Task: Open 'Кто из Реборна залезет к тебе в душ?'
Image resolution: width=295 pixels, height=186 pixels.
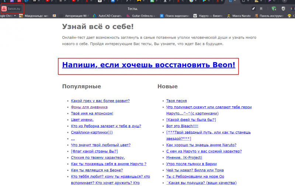Action: coord(106,126)
